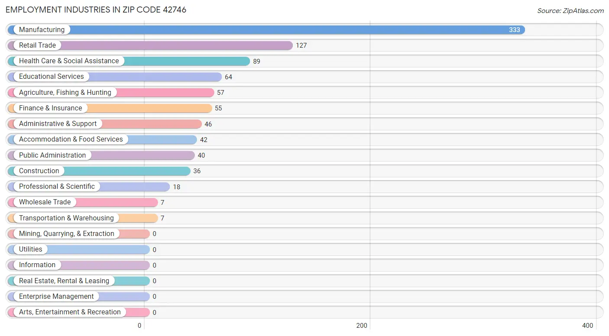
Task: Select the Enterprise Management label
Action: click(x=56, y=297)
